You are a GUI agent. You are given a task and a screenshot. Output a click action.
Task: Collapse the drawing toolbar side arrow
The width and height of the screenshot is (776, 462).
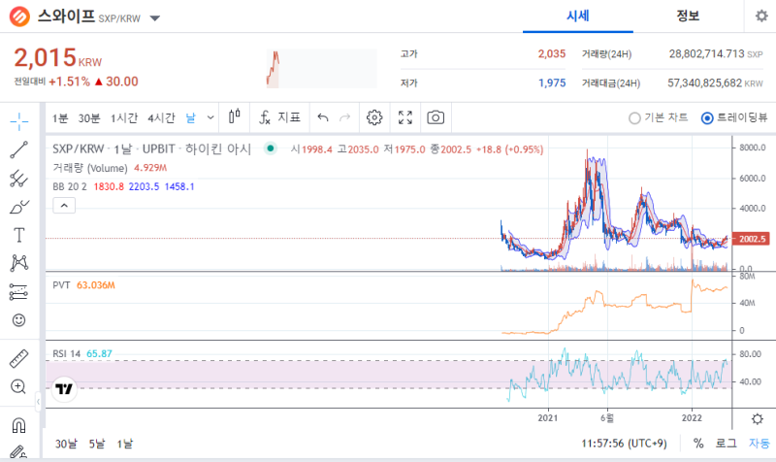pos(38,402)
